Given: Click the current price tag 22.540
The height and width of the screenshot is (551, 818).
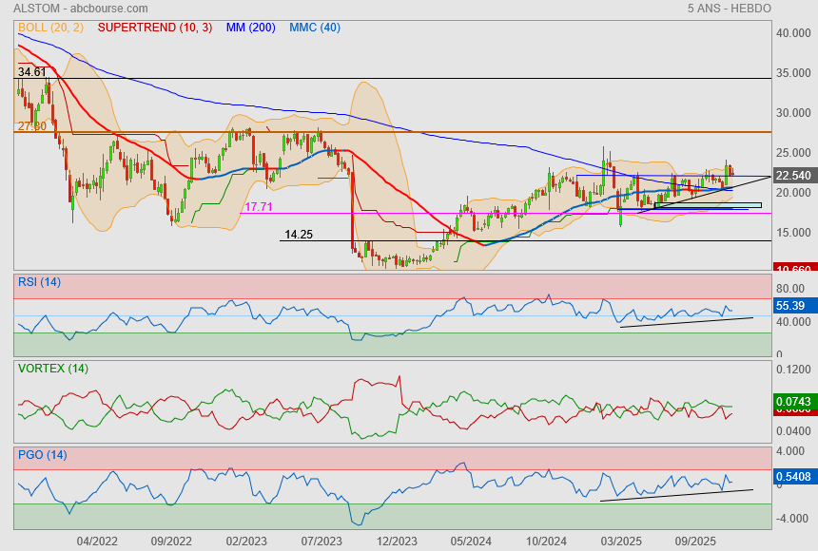Looking at the screenshot, I should click(x=793, y=176).
